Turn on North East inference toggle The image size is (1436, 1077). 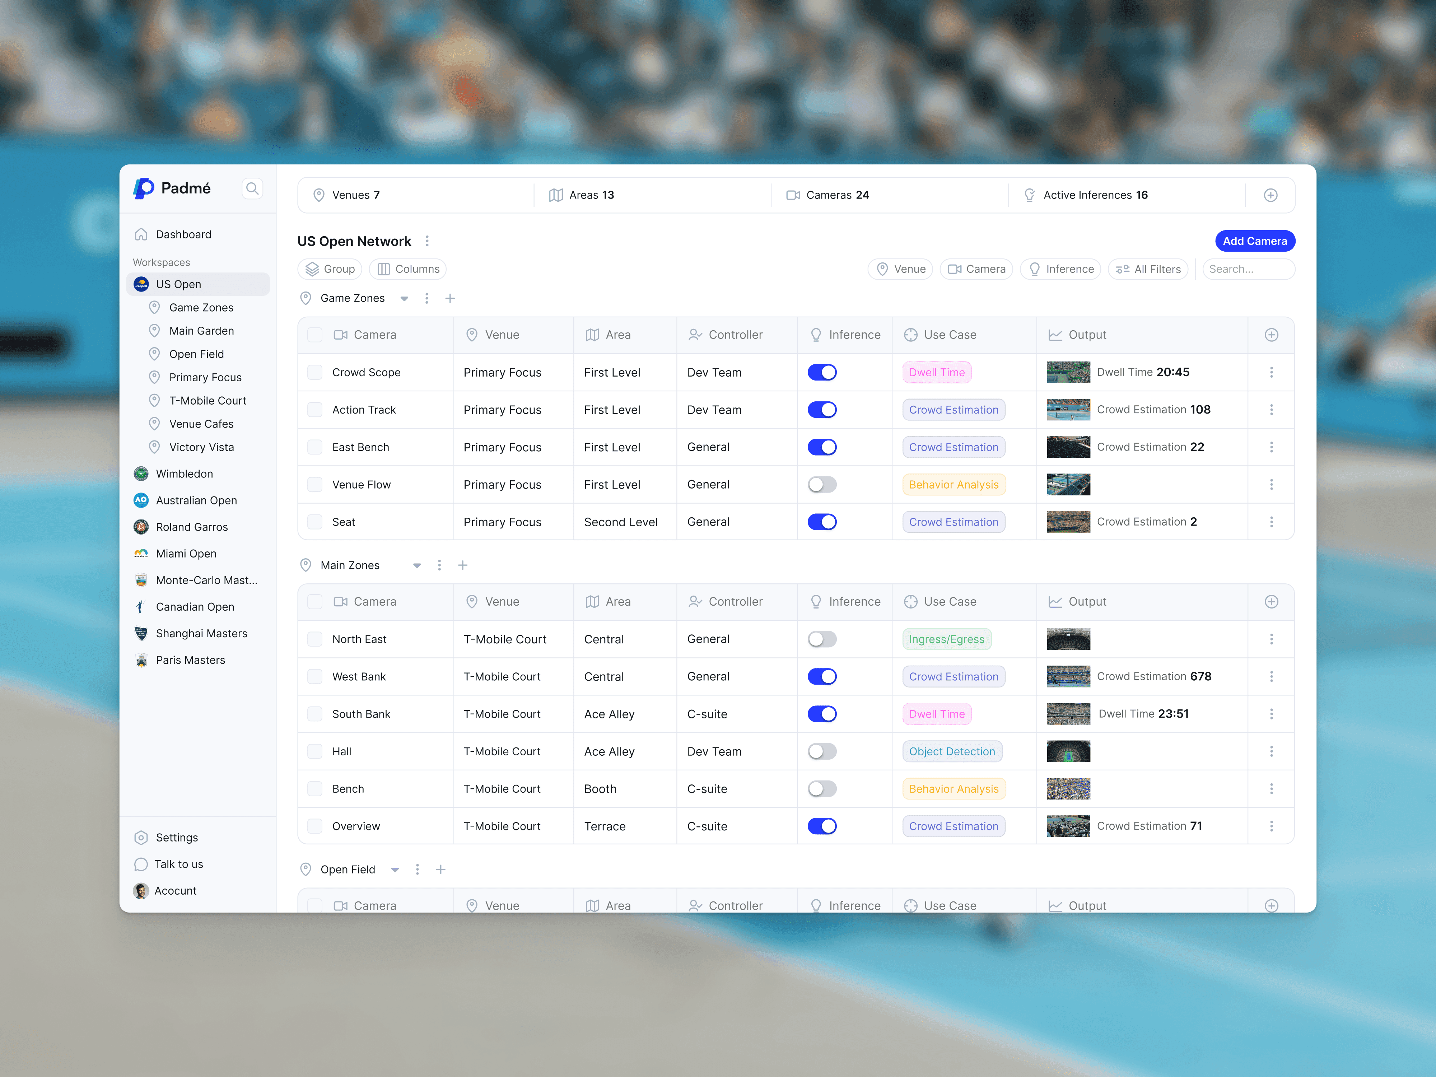coord(822,639)
